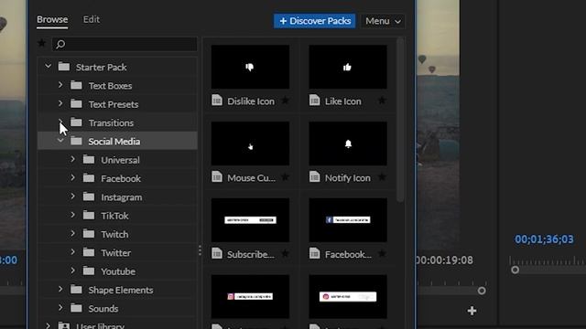Viewport: 586px width, 329px height.
Task: Select the Sounds folder icon
Action: [x=76, y=308]
